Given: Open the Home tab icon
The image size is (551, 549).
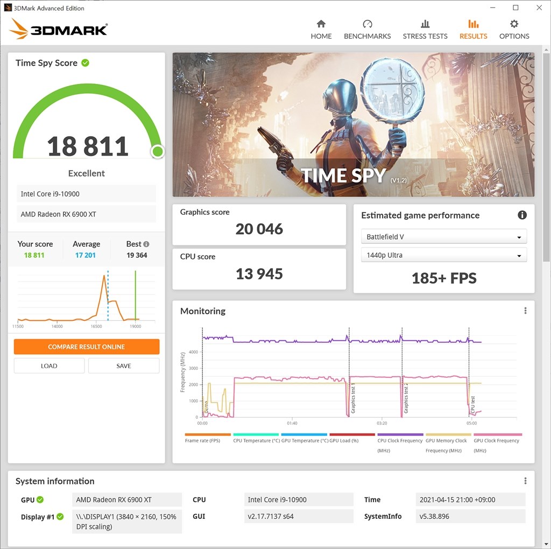Looking at the screenshot, I should point(321,24).
